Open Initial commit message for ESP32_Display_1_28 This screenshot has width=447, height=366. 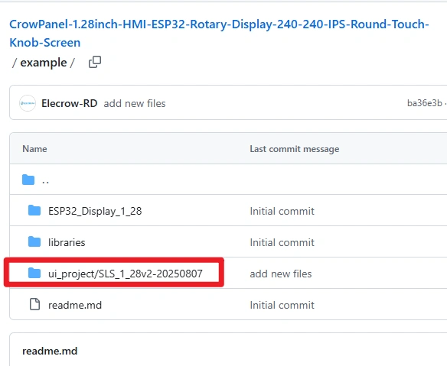(x=282, y=211)
